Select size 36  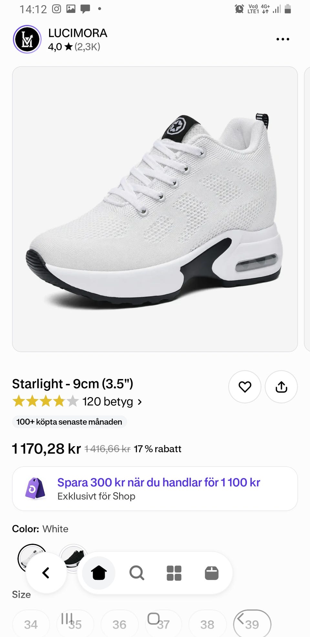coord(119,624)
